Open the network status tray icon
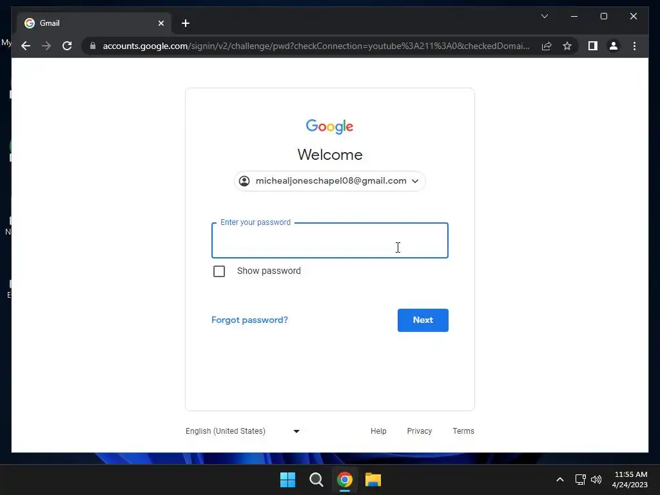 [581, 480]
